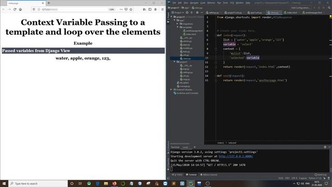
Task: Open Scratches and Consoles node
Action: pyautogui.click(x=186, y=93)
